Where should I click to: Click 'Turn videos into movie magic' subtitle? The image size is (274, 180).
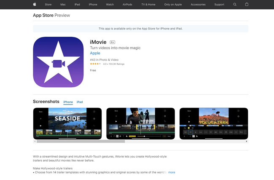point(115,48)
